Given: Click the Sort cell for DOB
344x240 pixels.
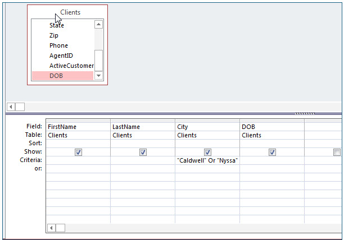Looking at the screenshot, I should (x=272, y=144).
